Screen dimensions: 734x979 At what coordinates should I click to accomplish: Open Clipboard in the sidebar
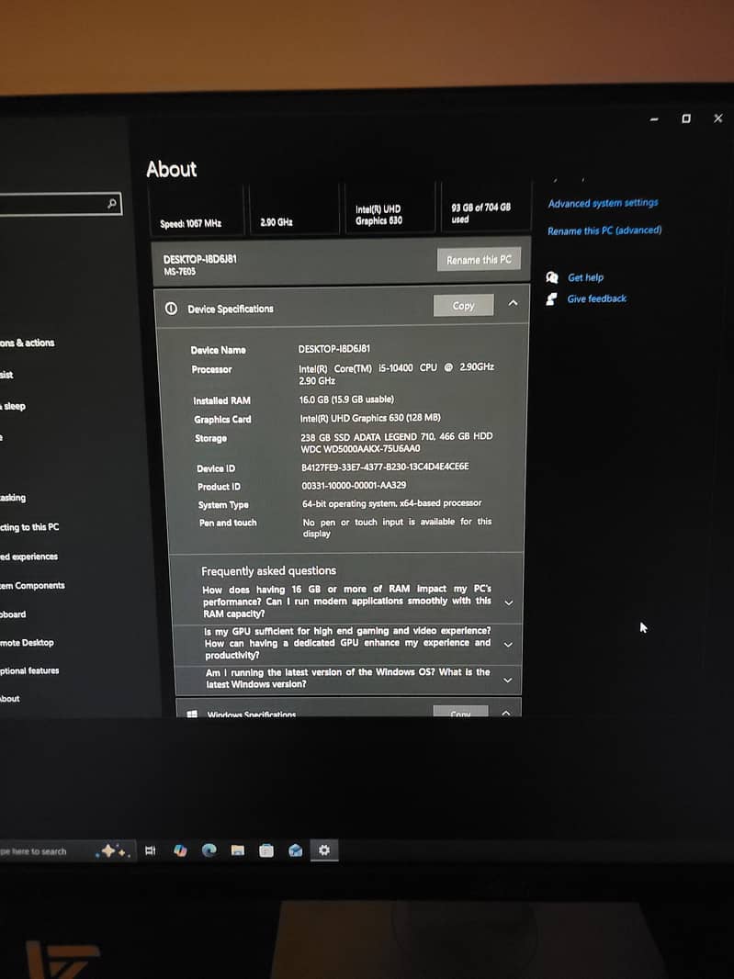(x=13, y=614)
